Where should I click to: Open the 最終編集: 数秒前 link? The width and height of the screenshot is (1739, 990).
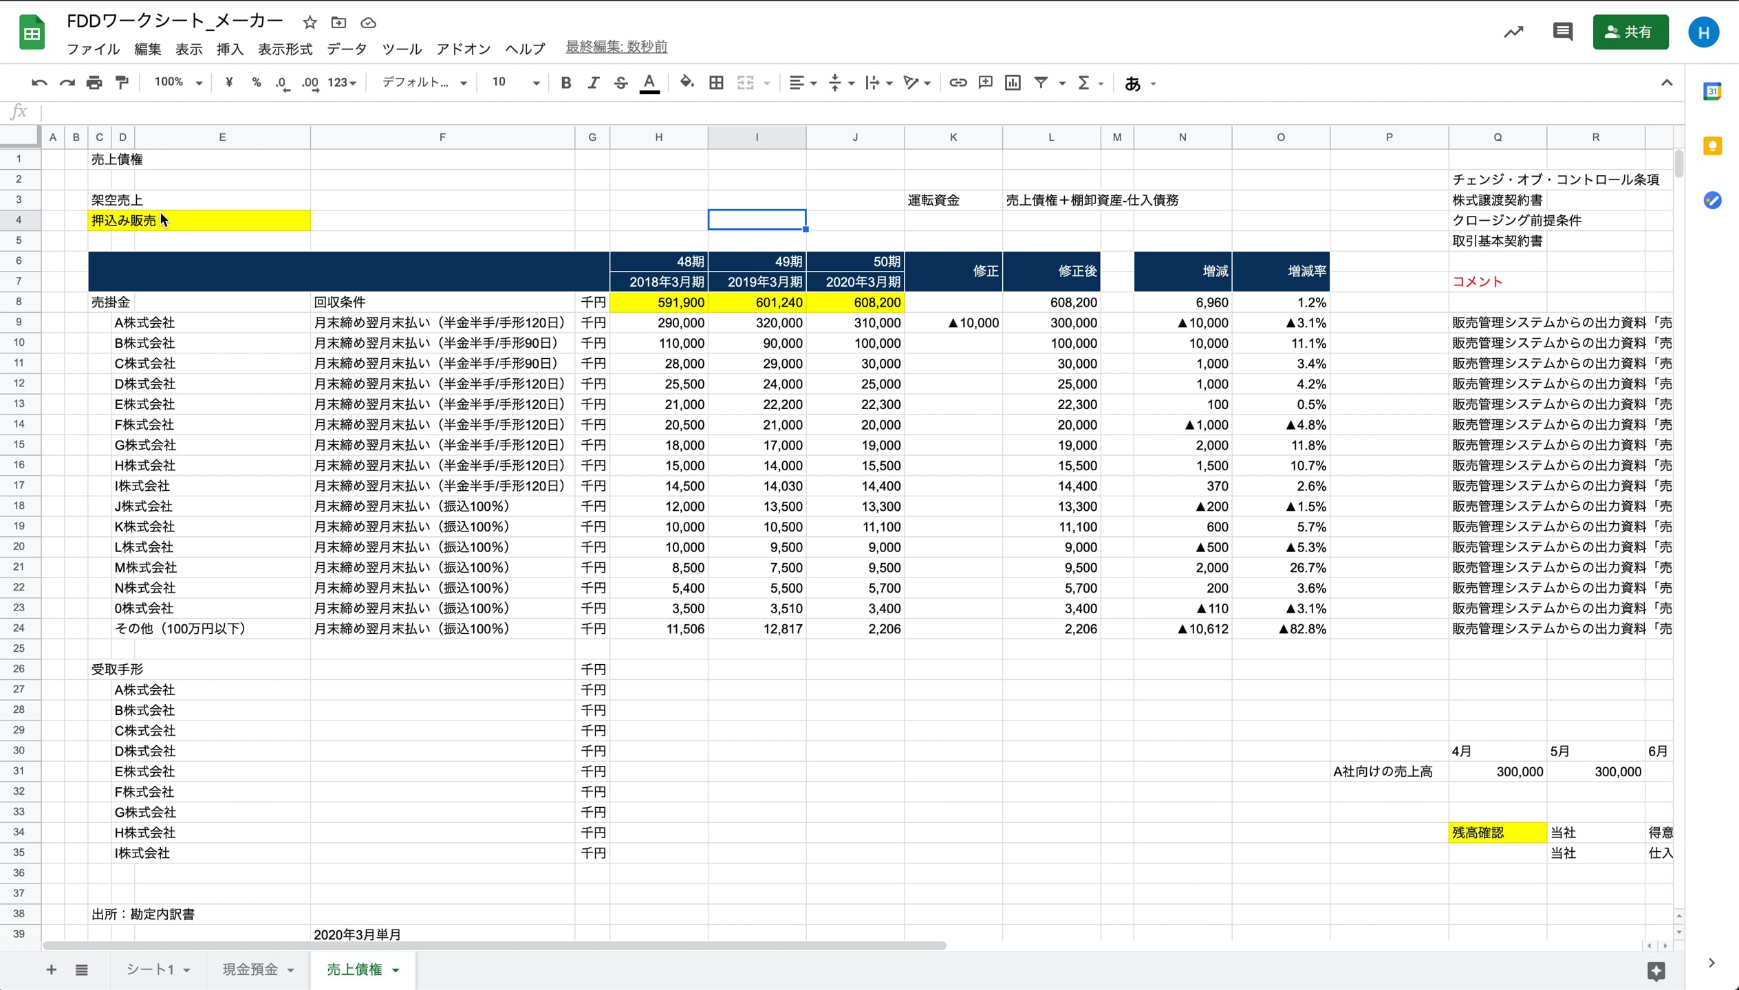(x=616, y=47)
